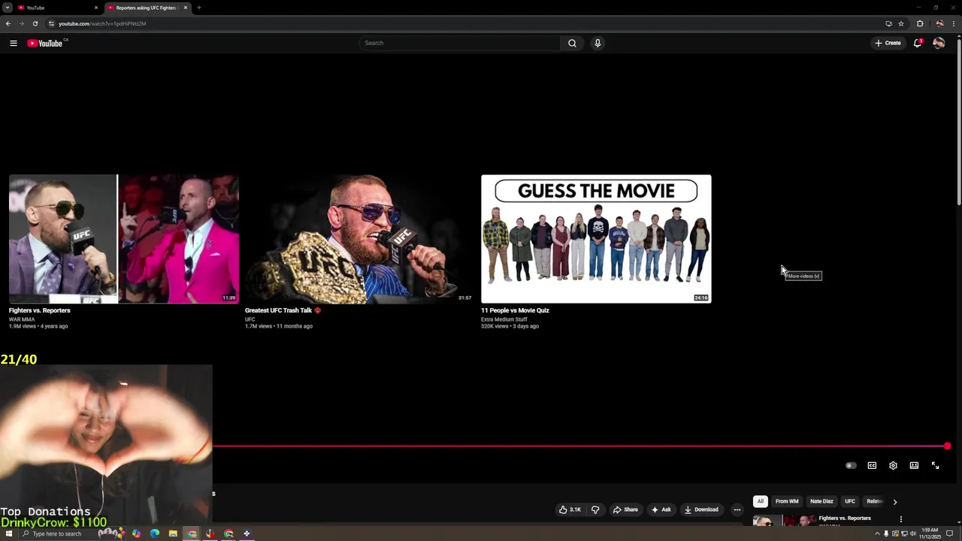This screenshot has width=962, height=541.
Task: Open more actions ellipsis below the video
Action: tap(737, 509)
